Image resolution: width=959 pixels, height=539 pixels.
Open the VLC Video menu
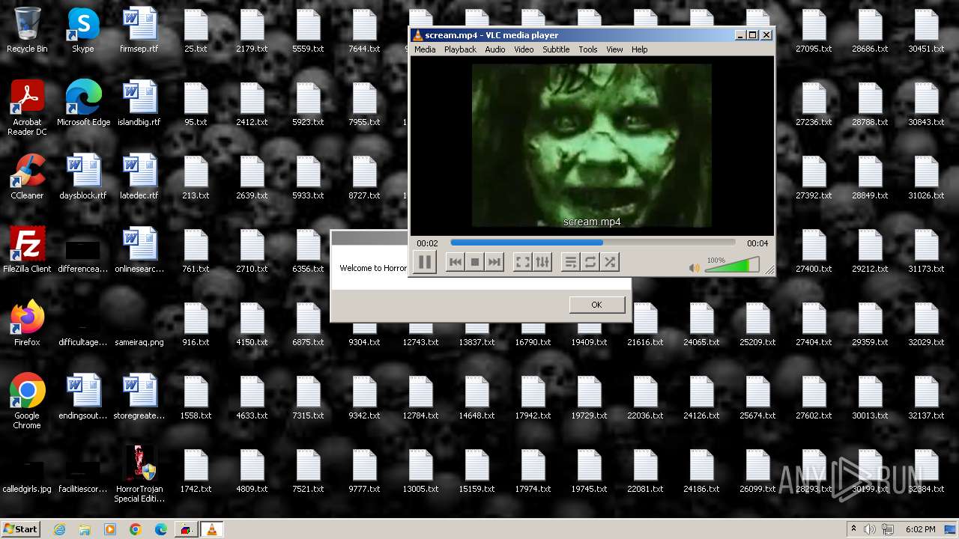tap(524, 49)
